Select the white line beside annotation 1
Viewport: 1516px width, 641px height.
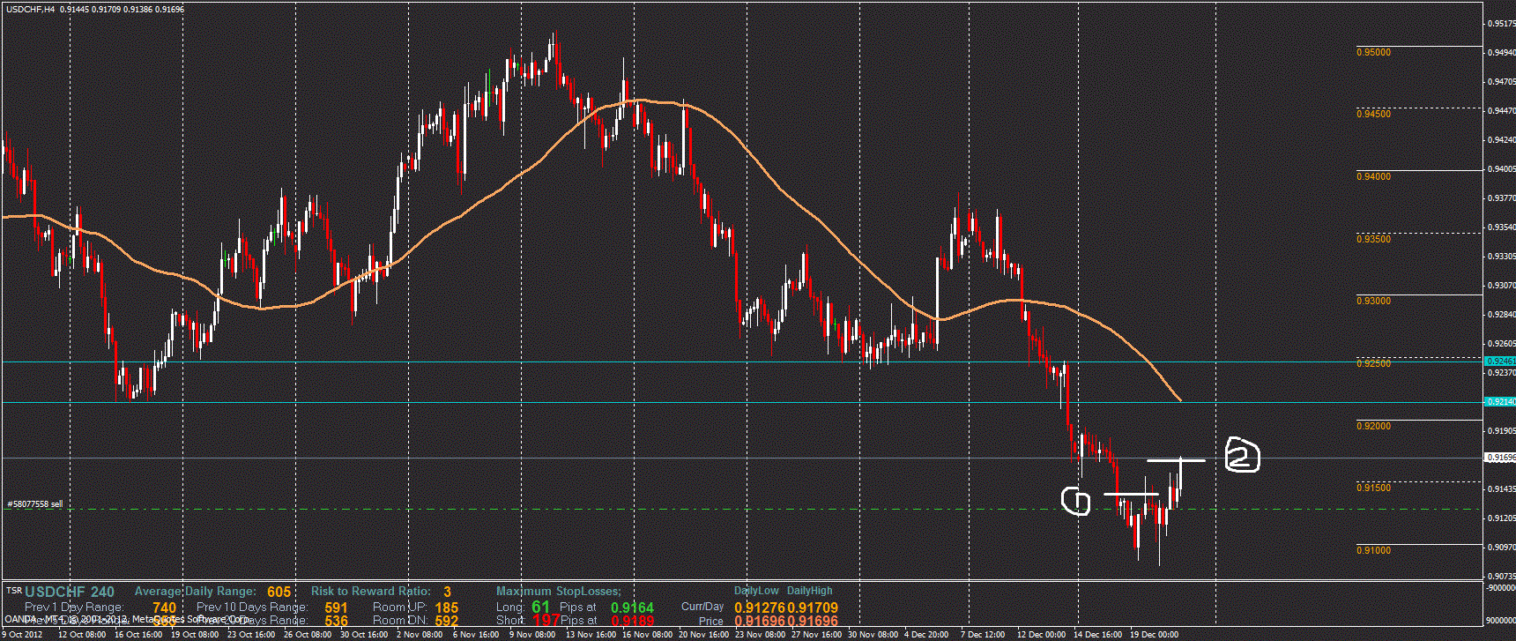[x=1130, y=495]
